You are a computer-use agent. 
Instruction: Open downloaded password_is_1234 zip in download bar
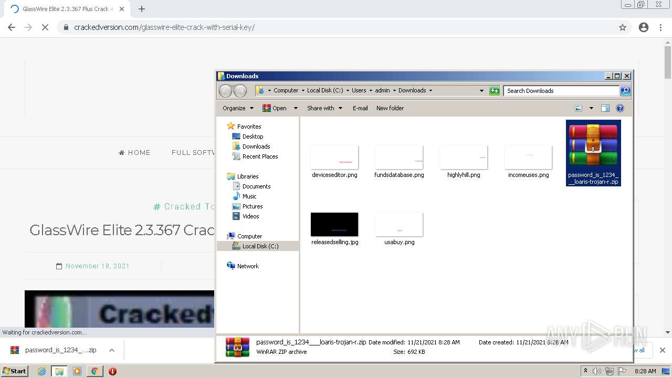click(54, 350)
